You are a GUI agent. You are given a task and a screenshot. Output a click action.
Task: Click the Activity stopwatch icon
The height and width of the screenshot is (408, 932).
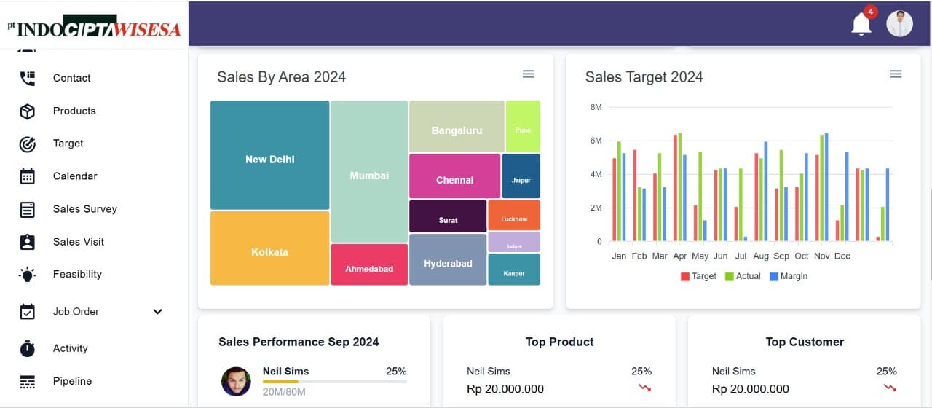pos(28,348)
